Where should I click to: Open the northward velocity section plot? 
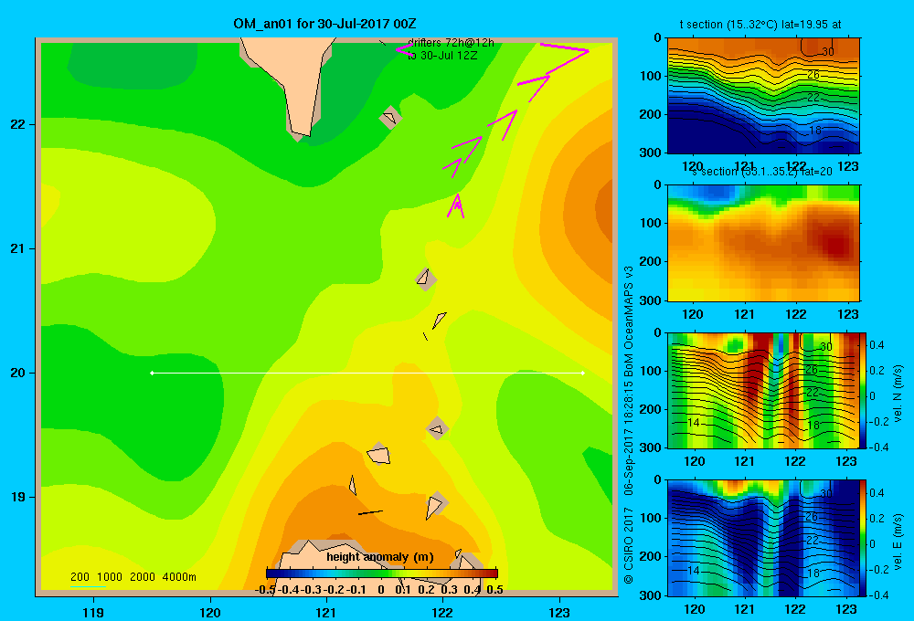click(x=763, y=390)
